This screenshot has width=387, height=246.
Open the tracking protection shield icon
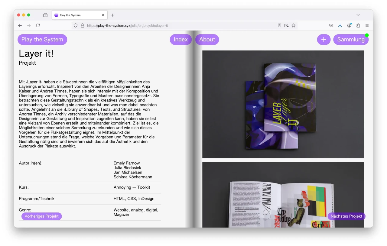[x=76, y=26]
